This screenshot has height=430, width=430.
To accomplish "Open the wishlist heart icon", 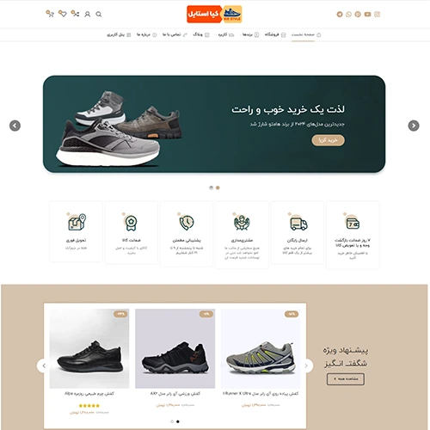I will tap(63, 14).
